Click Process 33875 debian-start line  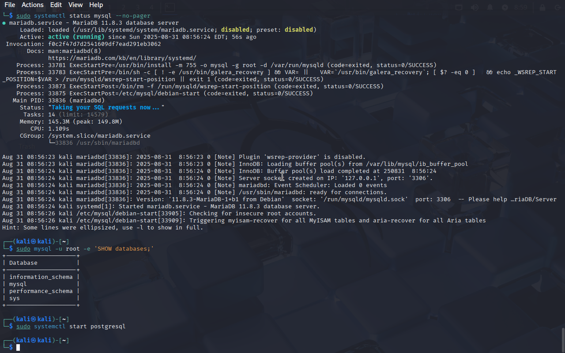coord(165,94)
